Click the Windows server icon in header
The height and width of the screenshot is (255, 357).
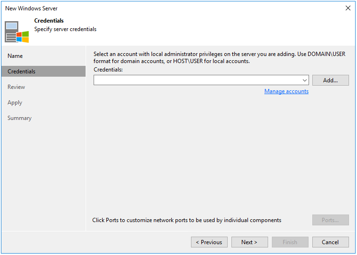point(16,32)
